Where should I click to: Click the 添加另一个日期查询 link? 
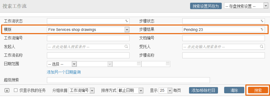click(64, 72)
